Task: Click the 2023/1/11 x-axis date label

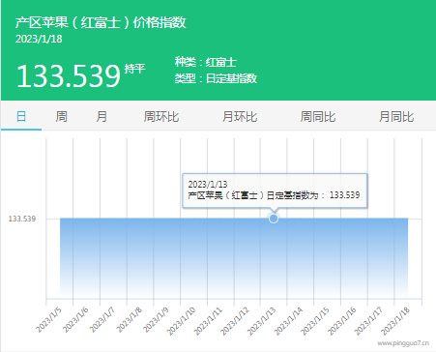Action: pos(208,321)
